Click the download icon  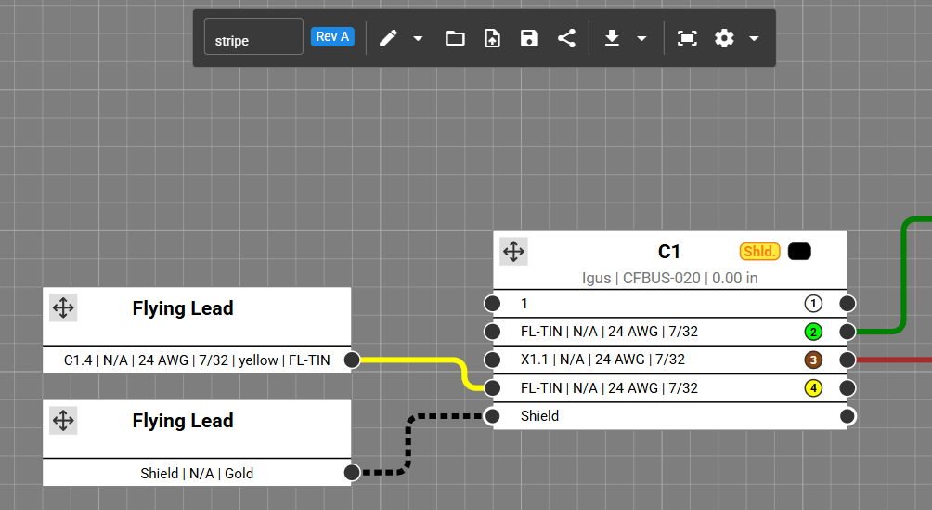[612, 38]
